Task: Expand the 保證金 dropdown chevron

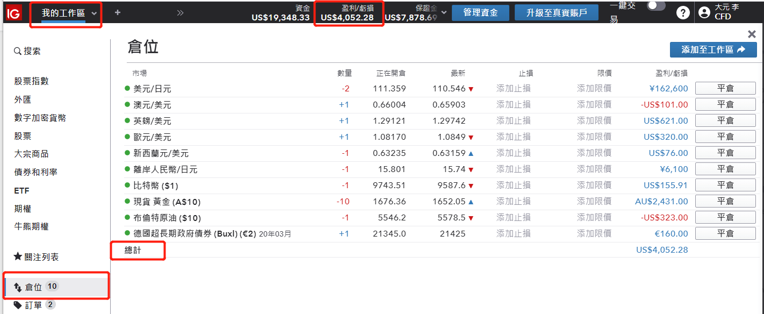Action: point(444,12)
